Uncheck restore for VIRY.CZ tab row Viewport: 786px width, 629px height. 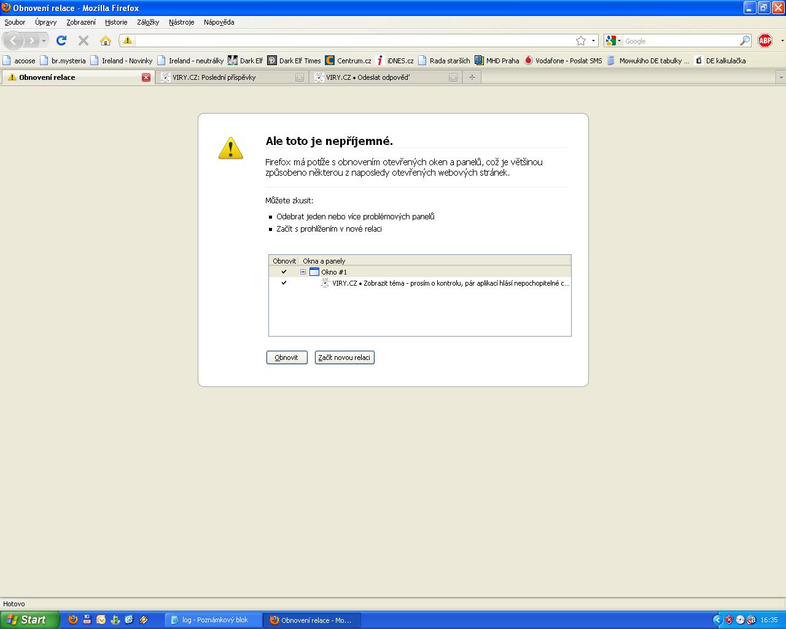284,283
